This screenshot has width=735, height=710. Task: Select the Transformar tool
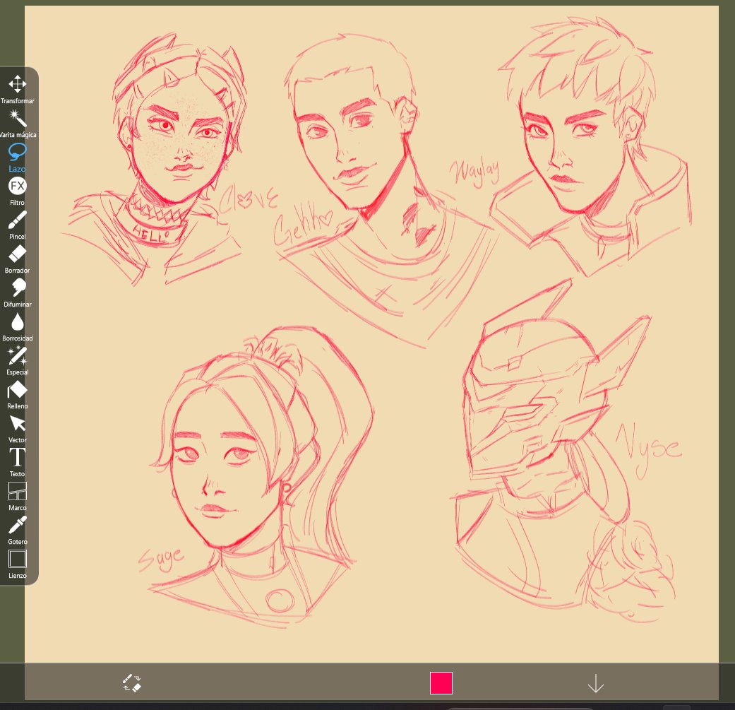18,89
